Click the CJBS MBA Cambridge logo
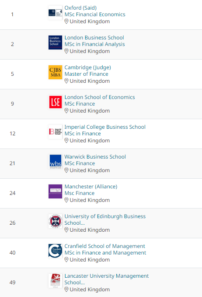Screen dimensions: 202x297 (x=55, y=72)
